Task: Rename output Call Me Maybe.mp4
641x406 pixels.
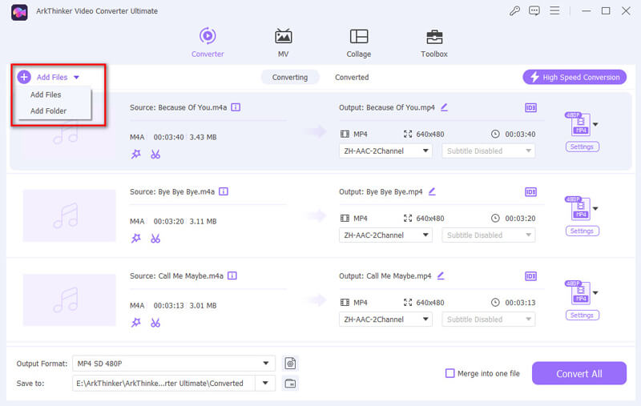Action: (x=441, y=275)
